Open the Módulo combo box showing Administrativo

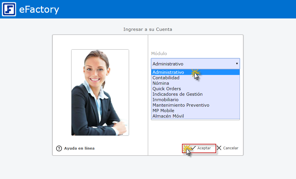pyautogui.click(x=195, y=64)
